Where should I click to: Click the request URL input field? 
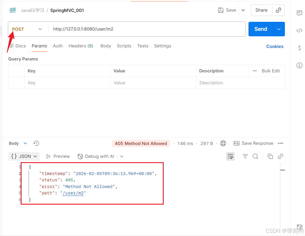click(147, 29)
